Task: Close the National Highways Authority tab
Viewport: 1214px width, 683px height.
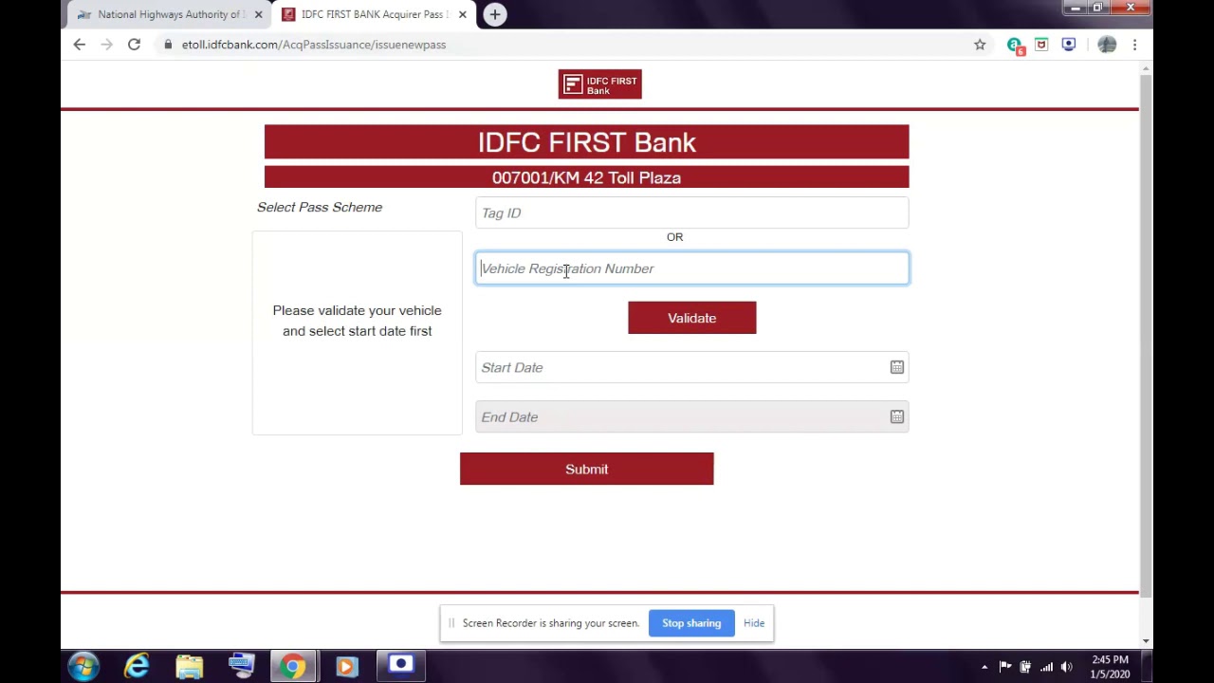Action: coord(258,14)
